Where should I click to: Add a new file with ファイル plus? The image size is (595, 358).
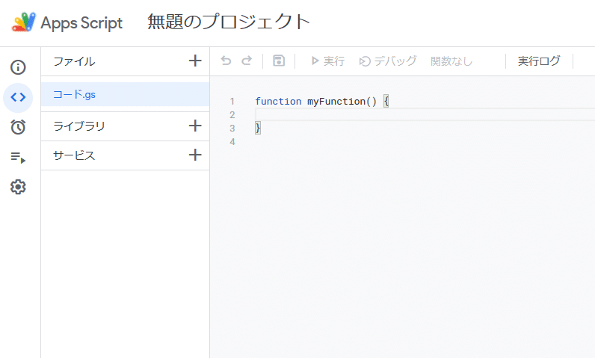click(195, 61)
